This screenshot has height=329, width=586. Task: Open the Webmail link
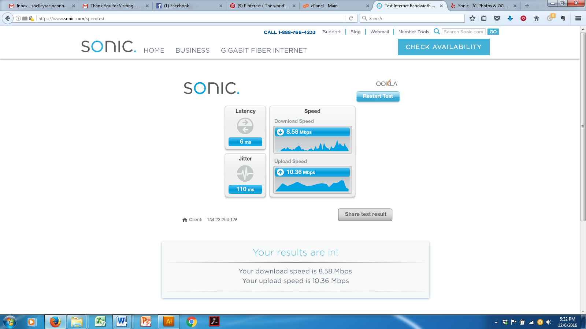point(379,32)
